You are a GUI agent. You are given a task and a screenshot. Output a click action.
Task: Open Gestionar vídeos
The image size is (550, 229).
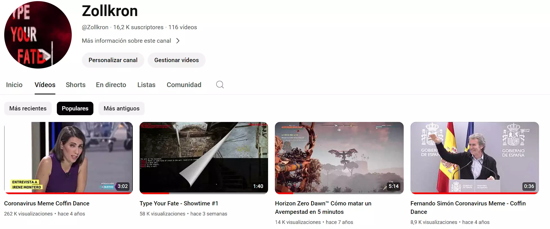pyautogui.click(x=177, y=60)
